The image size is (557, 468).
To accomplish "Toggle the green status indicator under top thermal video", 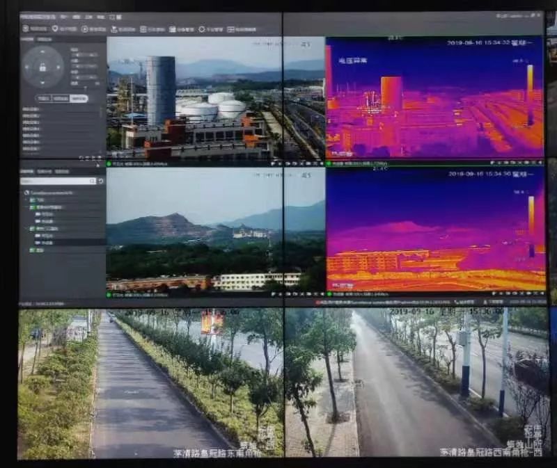I will pos(329,163).
